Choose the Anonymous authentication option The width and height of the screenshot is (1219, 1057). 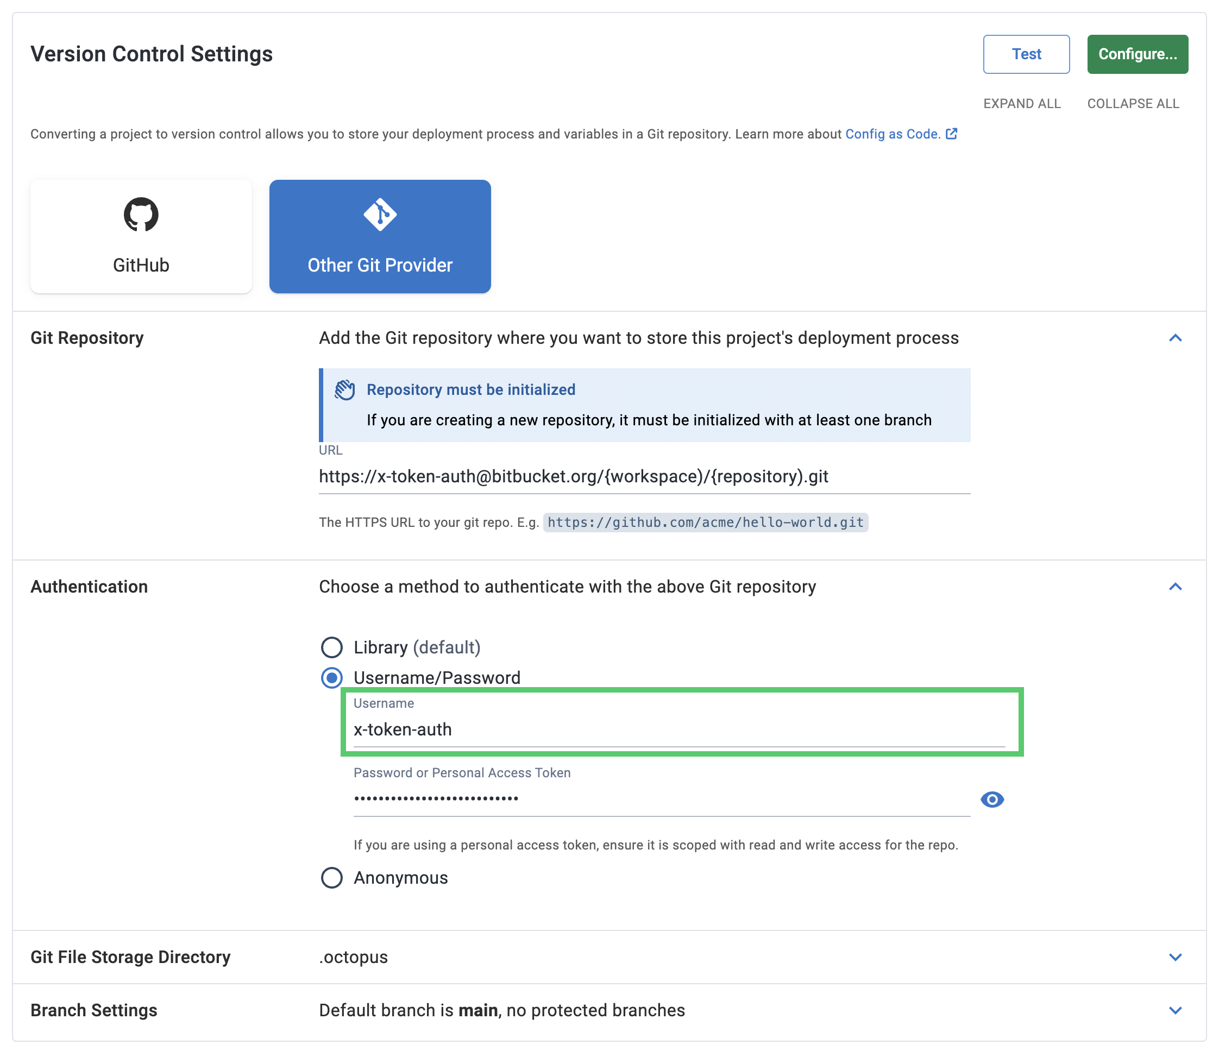331,878
